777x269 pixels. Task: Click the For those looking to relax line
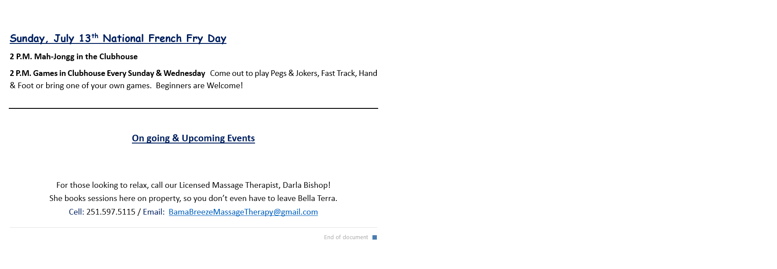tap(193, 185)
